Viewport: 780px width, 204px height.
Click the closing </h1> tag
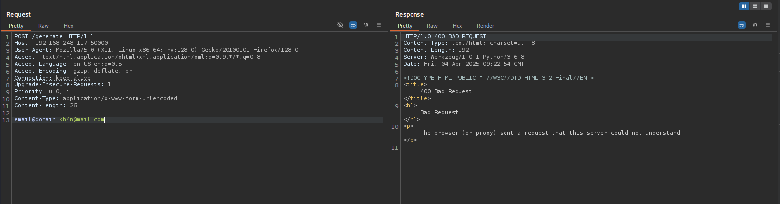pyautogui.click(x=412, y=119)
